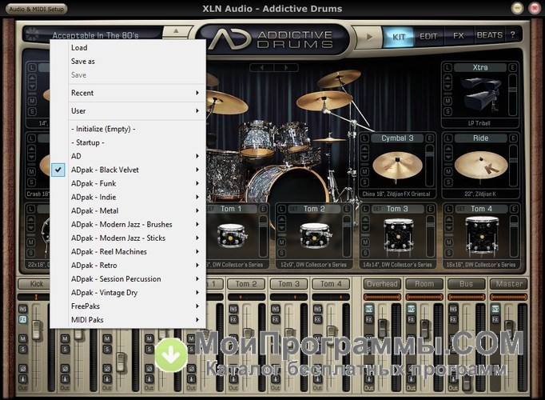Image resolution: width=545 pixels, height=400 pixels.
Task: Open the help question mark
Action: pos(512,34)
